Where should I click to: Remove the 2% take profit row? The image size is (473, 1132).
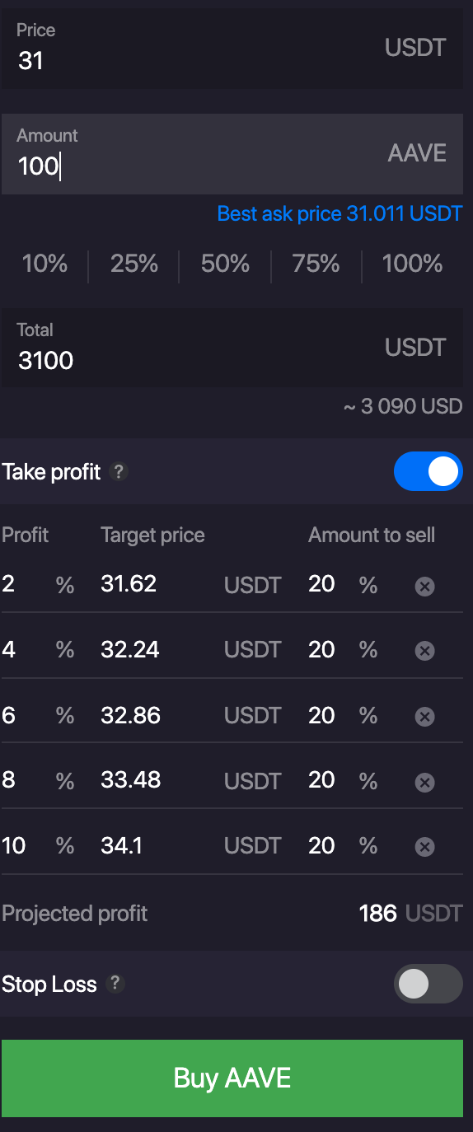(424, 587)
